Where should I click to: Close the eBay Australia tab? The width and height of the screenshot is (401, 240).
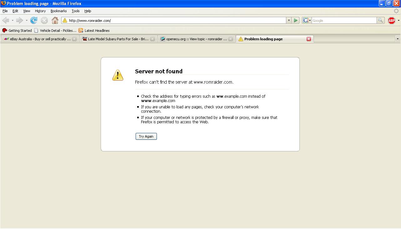[x=74, y=39]
